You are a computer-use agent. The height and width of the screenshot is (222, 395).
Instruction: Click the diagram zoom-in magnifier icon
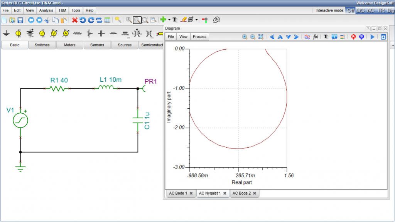[x=245, y=37]
